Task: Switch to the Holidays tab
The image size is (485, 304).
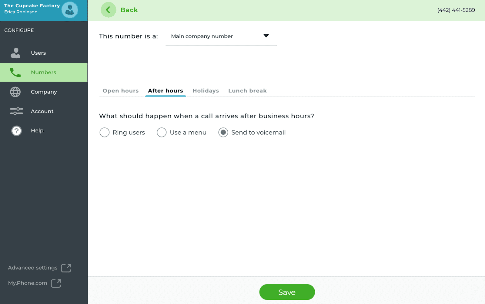Action: coord(206,91)
